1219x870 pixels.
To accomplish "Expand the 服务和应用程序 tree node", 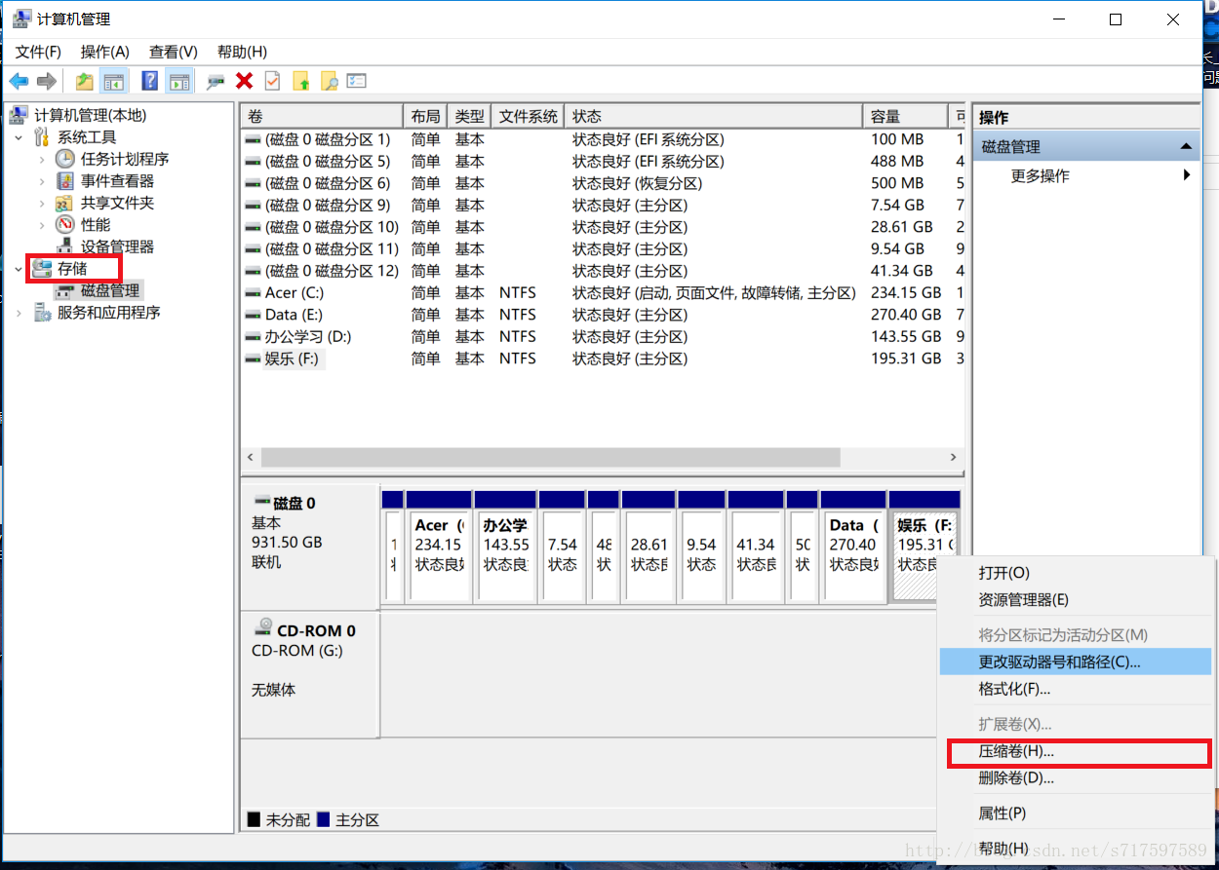I will [20, 313].
